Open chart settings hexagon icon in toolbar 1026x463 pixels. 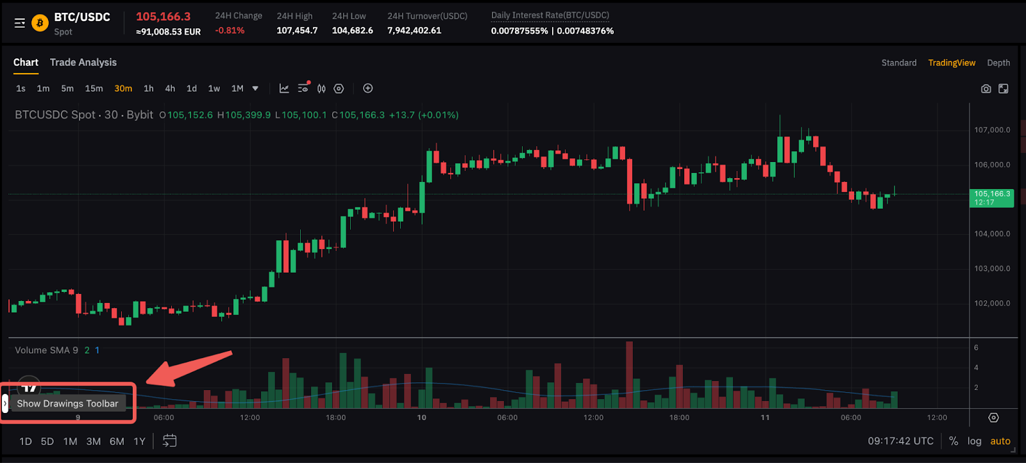(x=339, y=88)
